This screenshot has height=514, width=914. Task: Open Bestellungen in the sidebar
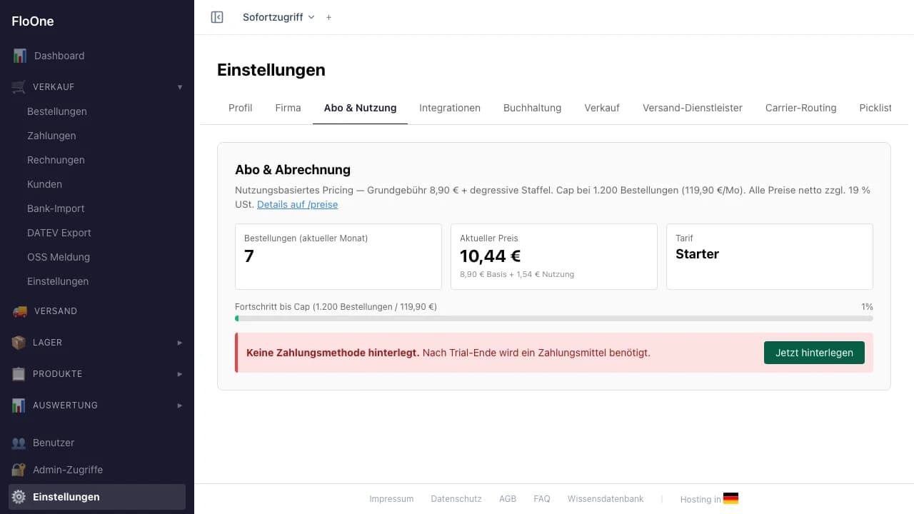[57, 111]
